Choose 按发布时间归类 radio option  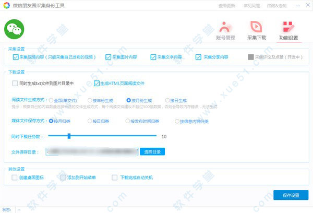pyautogui.click(x=128, y=121)
